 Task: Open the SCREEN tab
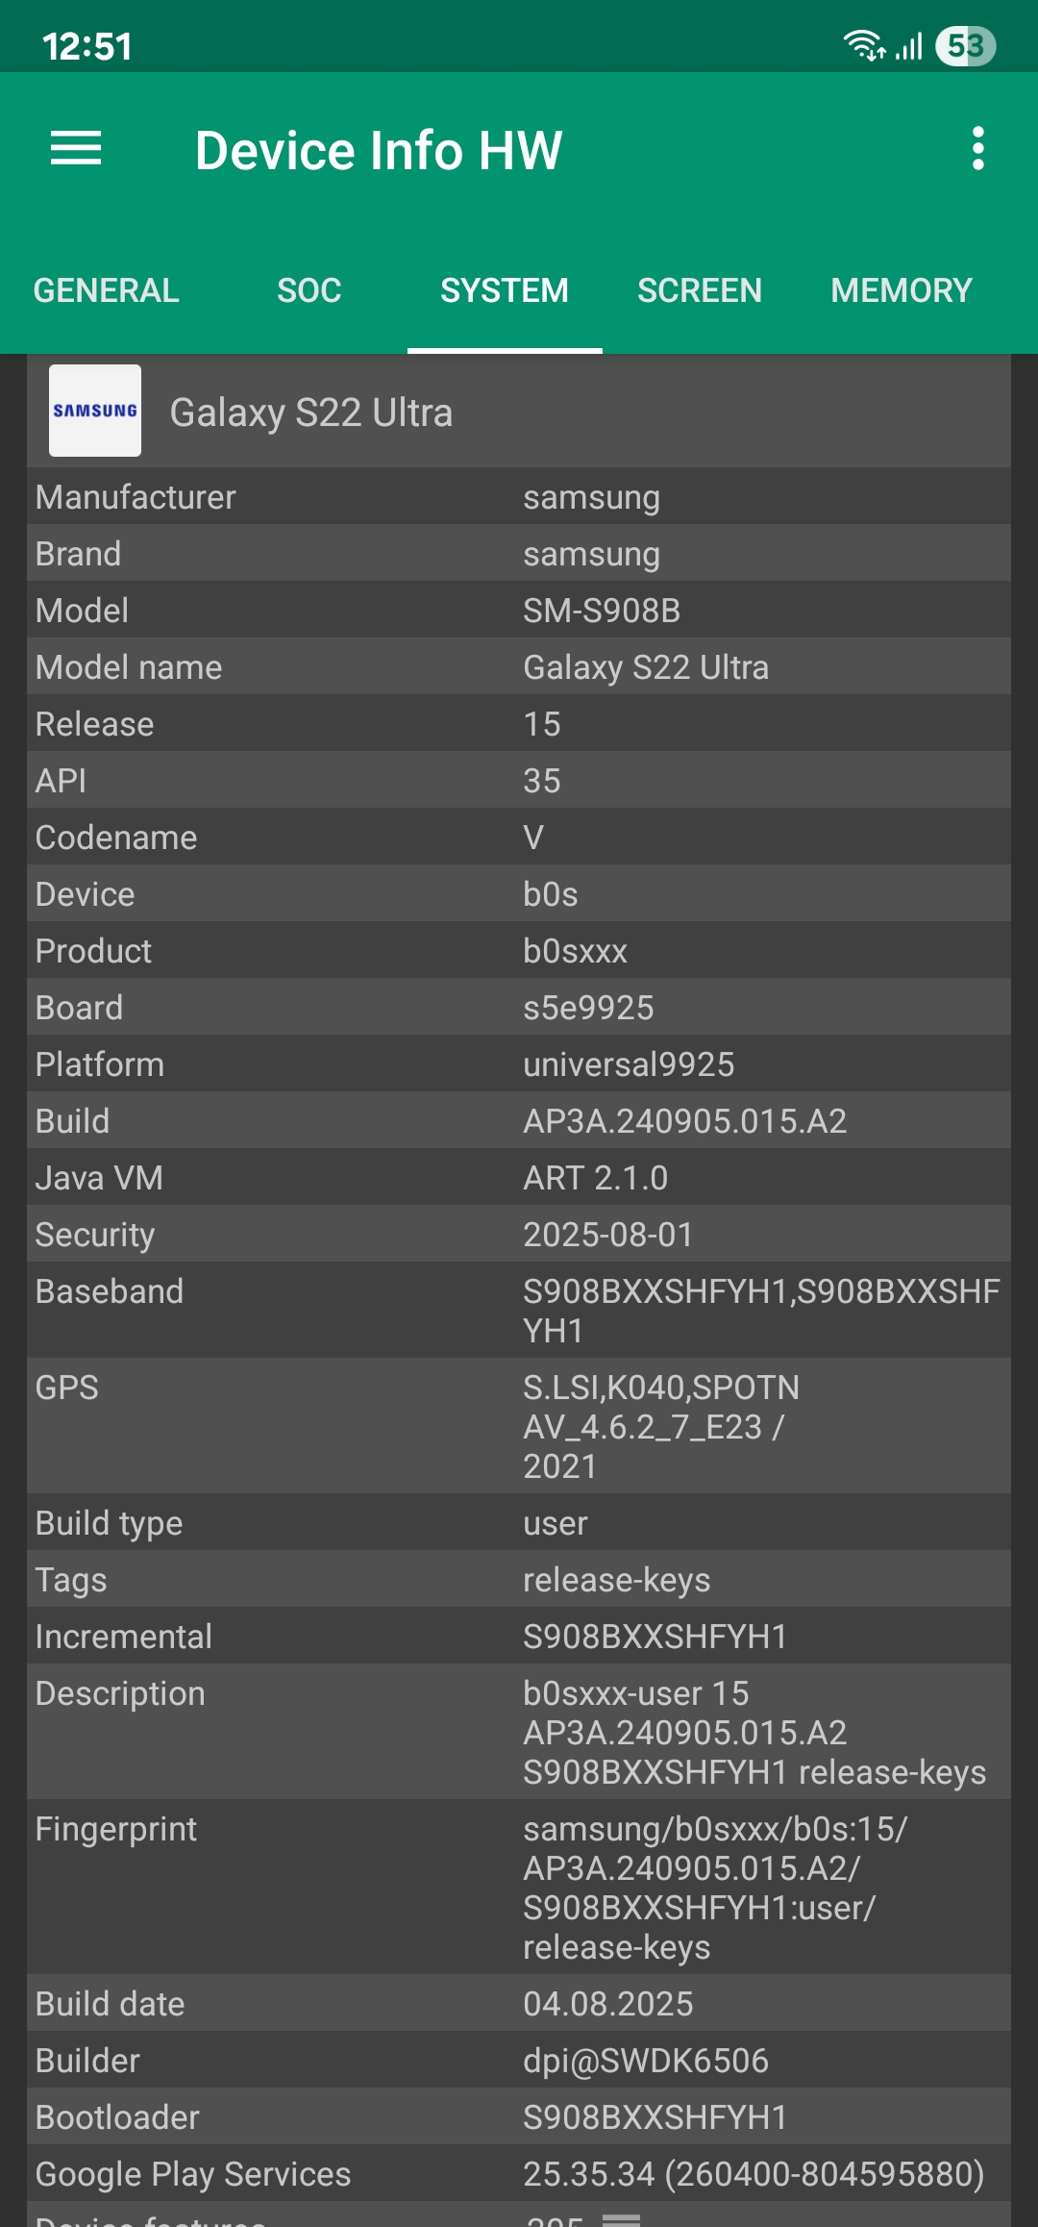[700, 290]
